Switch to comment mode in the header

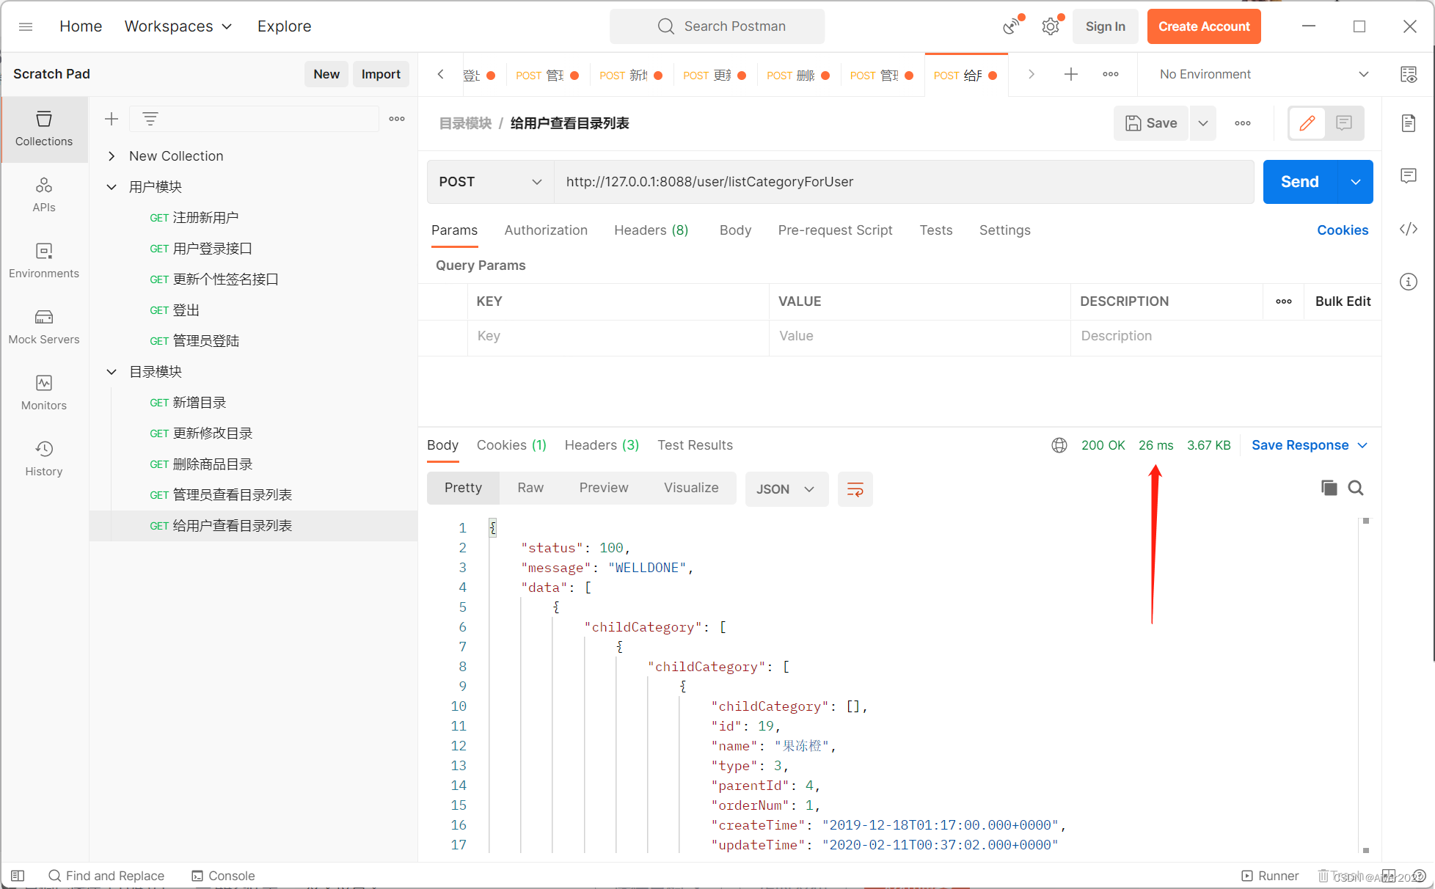pos(1344,123)
